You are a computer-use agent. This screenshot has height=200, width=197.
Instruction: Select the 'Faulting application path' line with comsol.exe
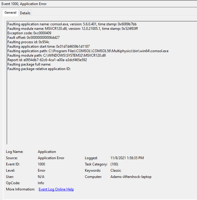pos(88,51)
